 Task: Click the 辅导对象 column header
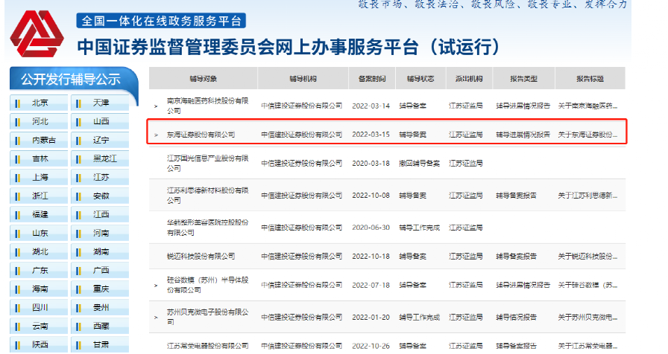click(204, 79)
